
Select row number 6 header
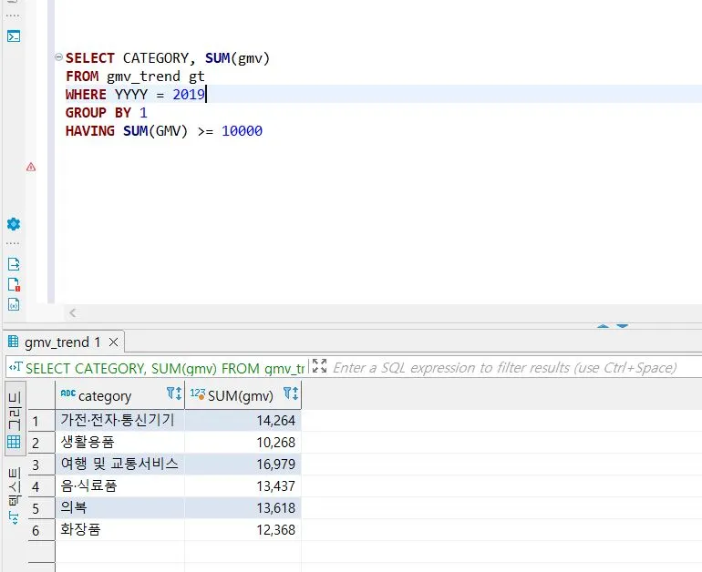[41, 530]
